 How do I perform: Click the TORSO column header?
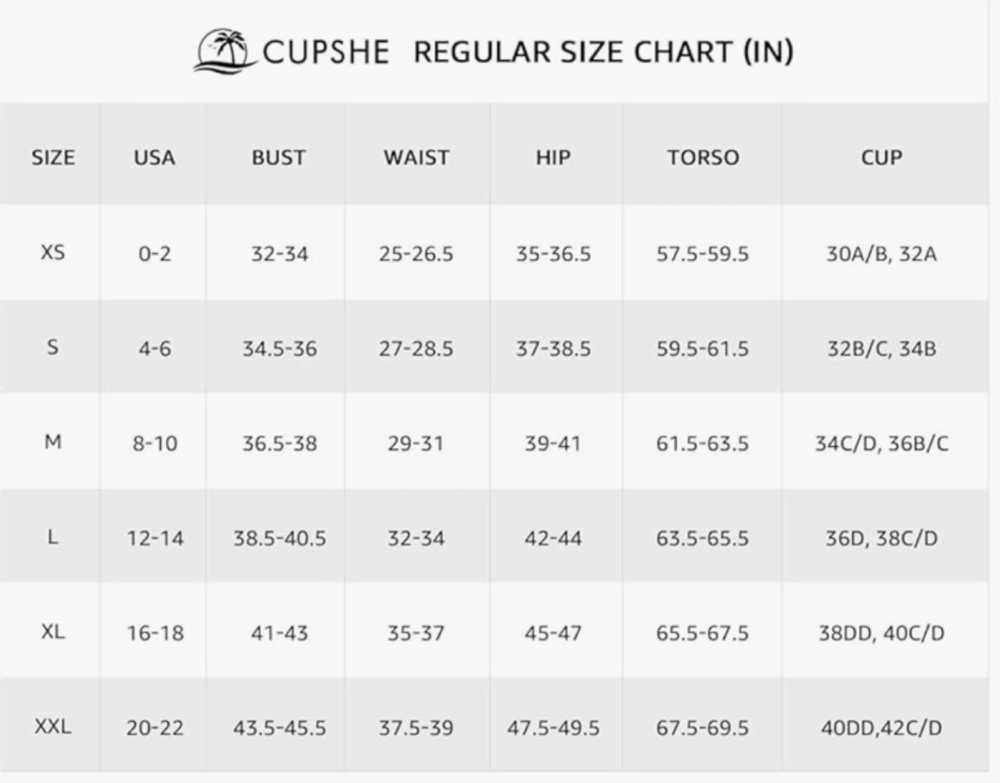click(x=703, y=158)
